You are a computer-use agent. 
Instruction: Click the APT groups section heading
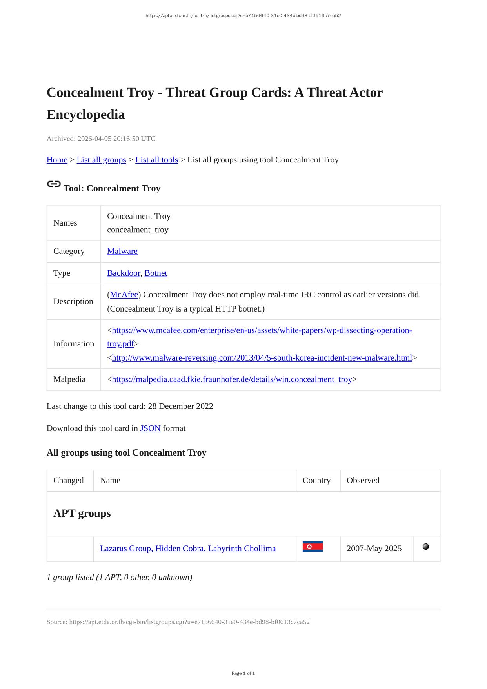tap(82, 514)
